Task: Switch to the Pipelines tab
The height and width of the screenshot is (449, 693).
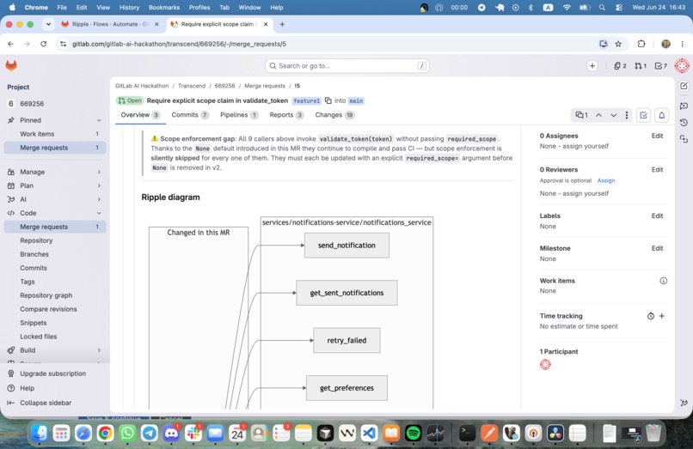Action: 239,115
